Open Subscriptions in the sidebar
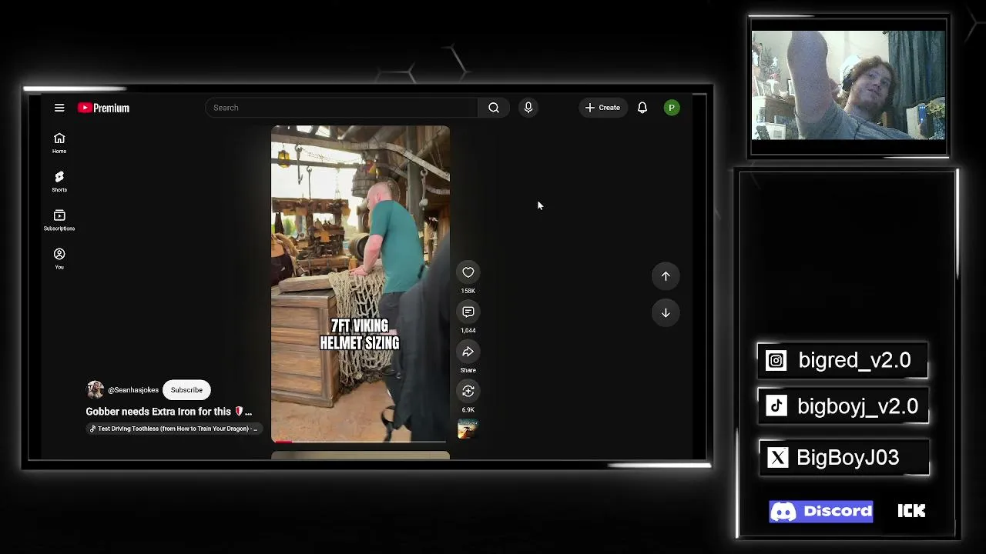The height and width of the screenshot is (554, 986). click(59, 220)
